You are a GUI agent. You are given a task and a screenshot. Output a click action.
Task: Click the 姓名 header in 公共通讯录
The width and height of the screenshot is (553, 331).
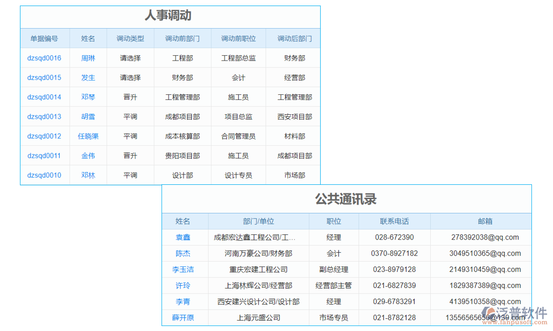[184, 221]
